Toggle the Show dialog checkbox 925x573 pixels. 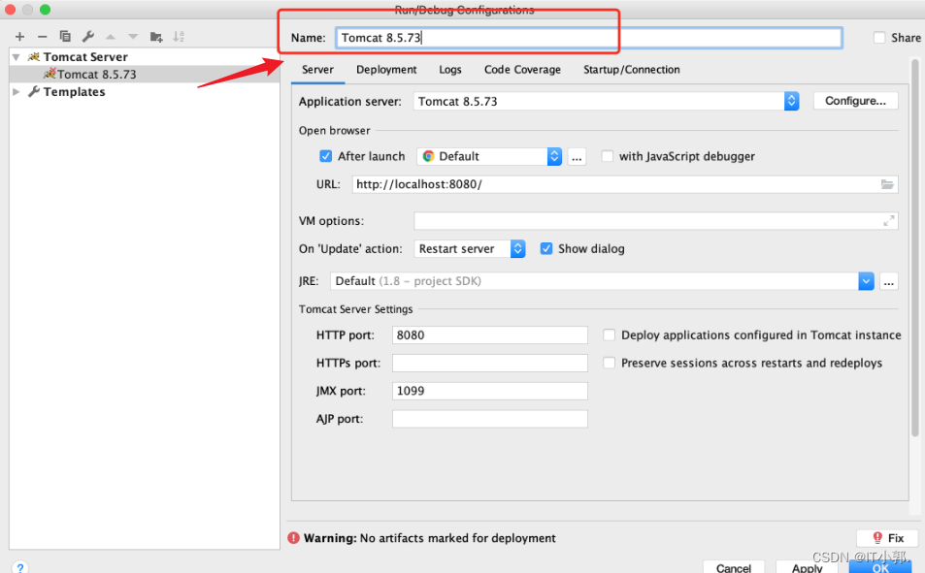(546, 249)
